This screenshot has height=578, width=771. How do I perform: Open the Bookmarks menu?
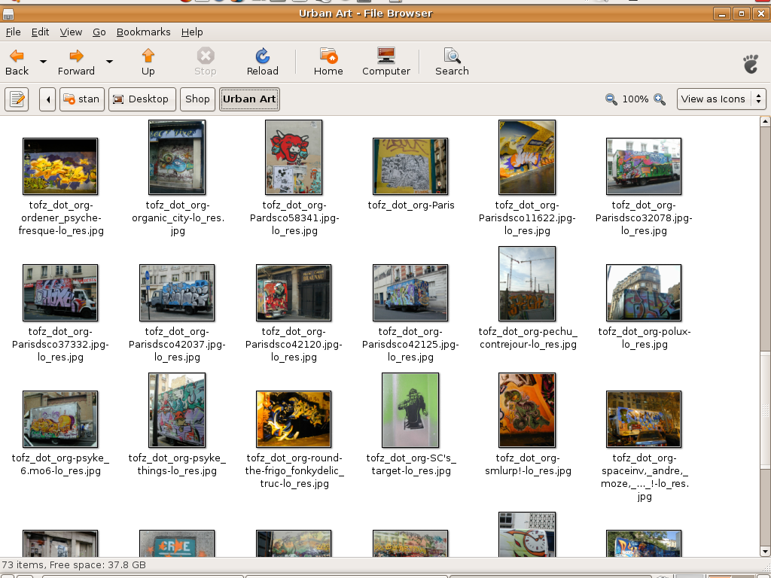143,32
